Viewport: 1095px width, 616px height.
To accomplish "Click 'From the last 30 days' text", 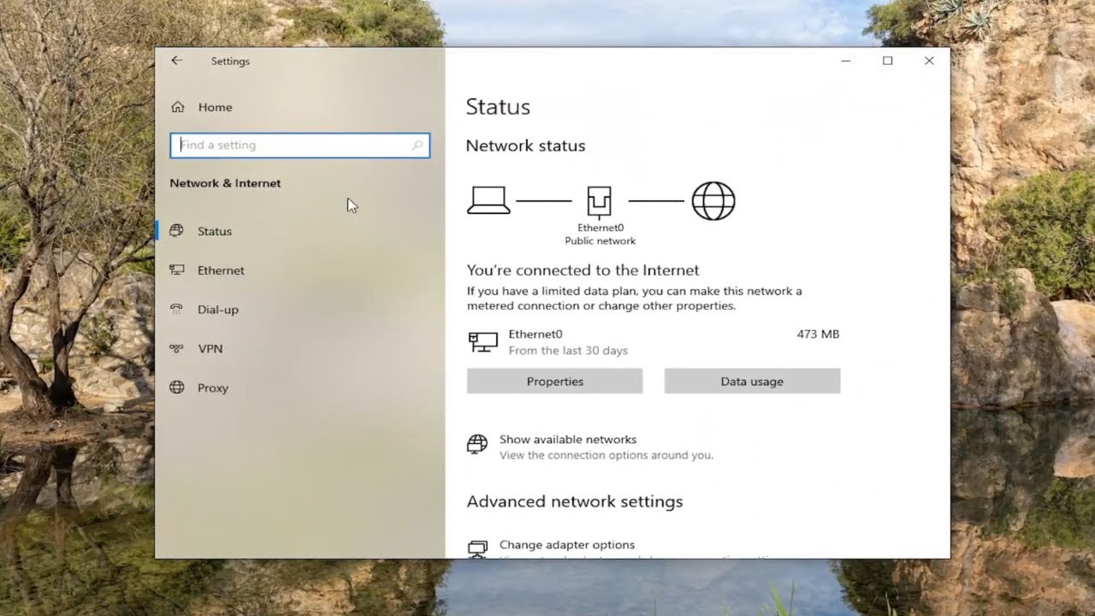I will tap(568, 351).
